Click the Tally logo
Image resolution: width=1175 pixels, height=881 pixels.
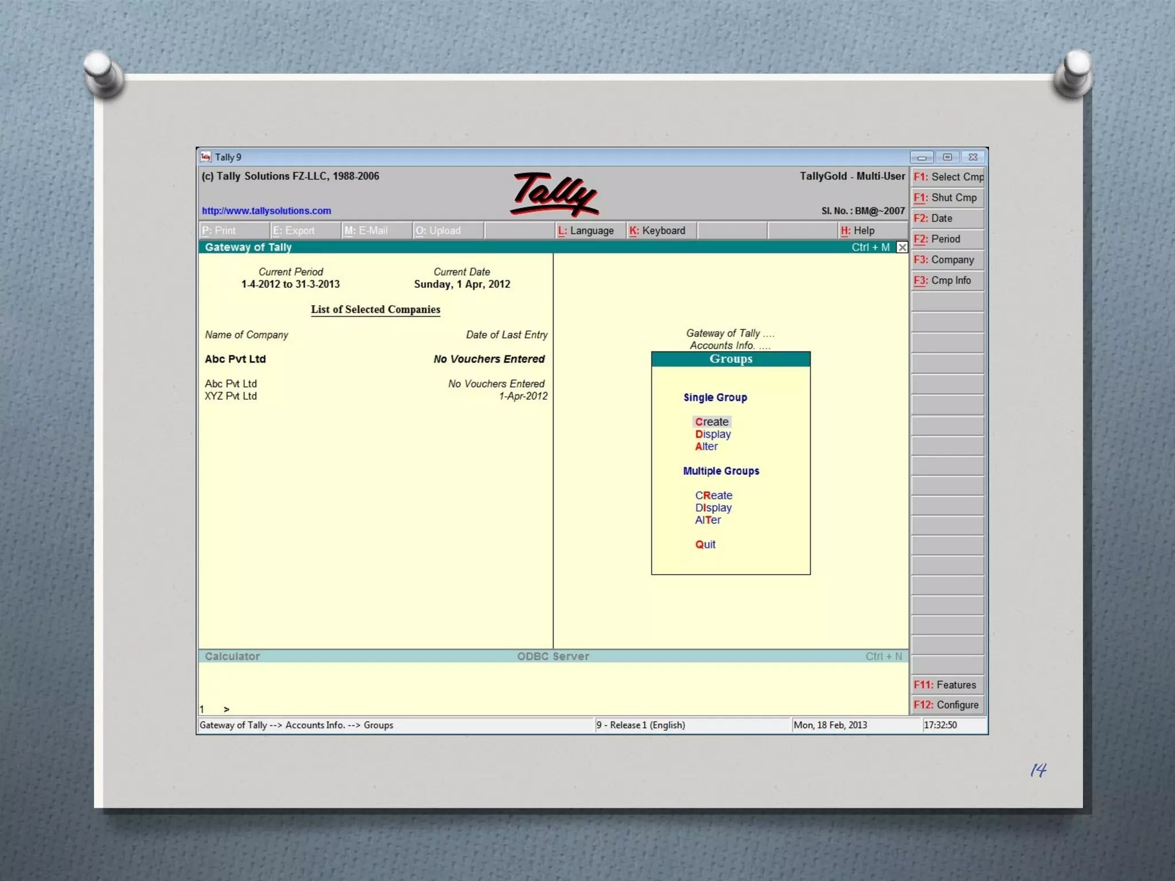click(x=554, y=194)
